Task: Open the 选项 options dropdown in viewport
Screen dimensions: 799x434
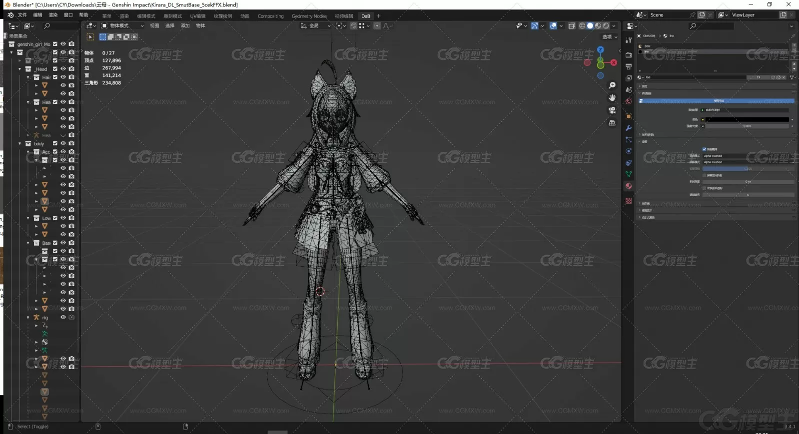Action: point(610,37)
